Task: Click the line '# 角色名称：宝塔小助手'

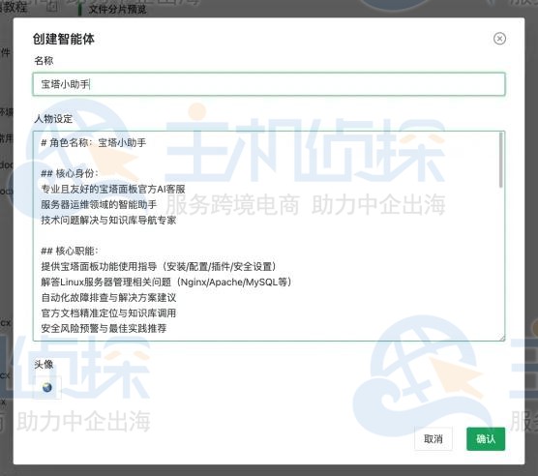Action: [93, 142]
